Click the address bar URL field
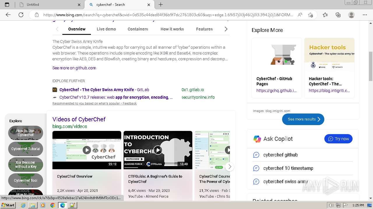This screenshot has width=373, height=209. (168, 15)
